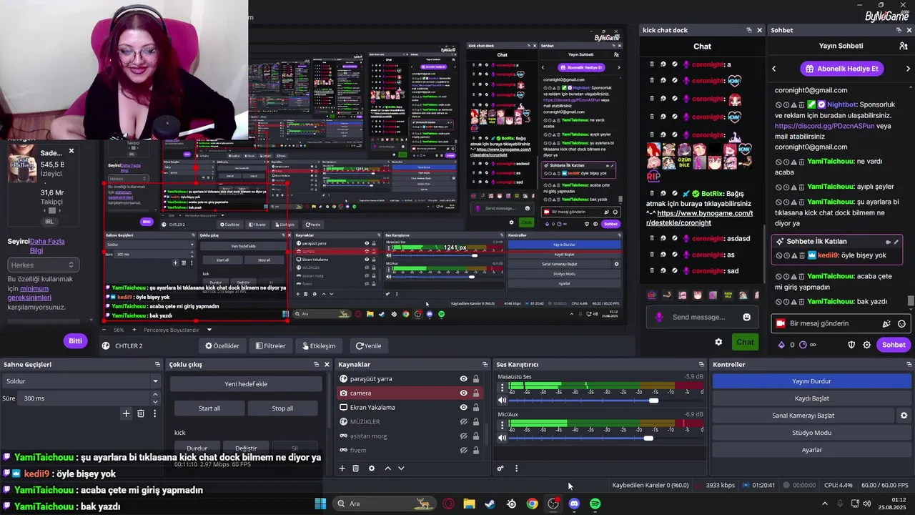The height and width of the screenshot is (515, 915).
Task: Open the celebration icon in Twitch message box
Action: point(887,323)
